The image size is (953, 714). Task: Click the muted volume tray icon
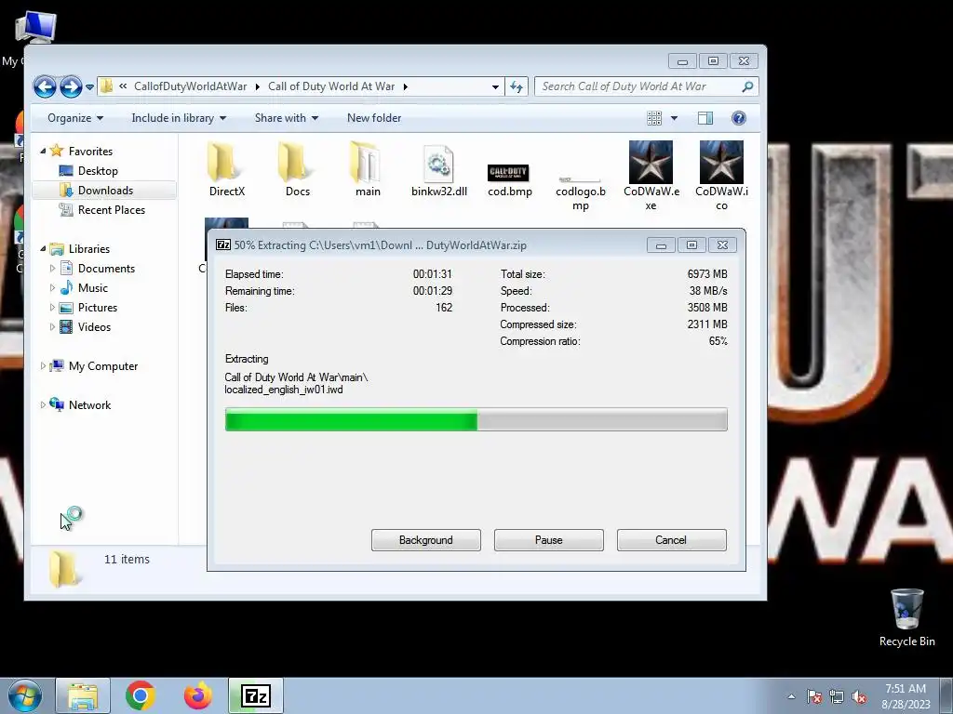pyautogui.click(x=859, y=696)
